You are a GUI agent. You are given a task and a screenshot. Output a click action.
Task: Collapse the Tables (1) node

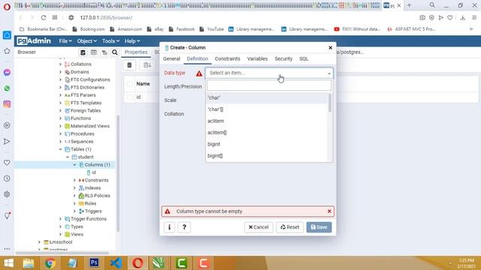tap(60, 149)
